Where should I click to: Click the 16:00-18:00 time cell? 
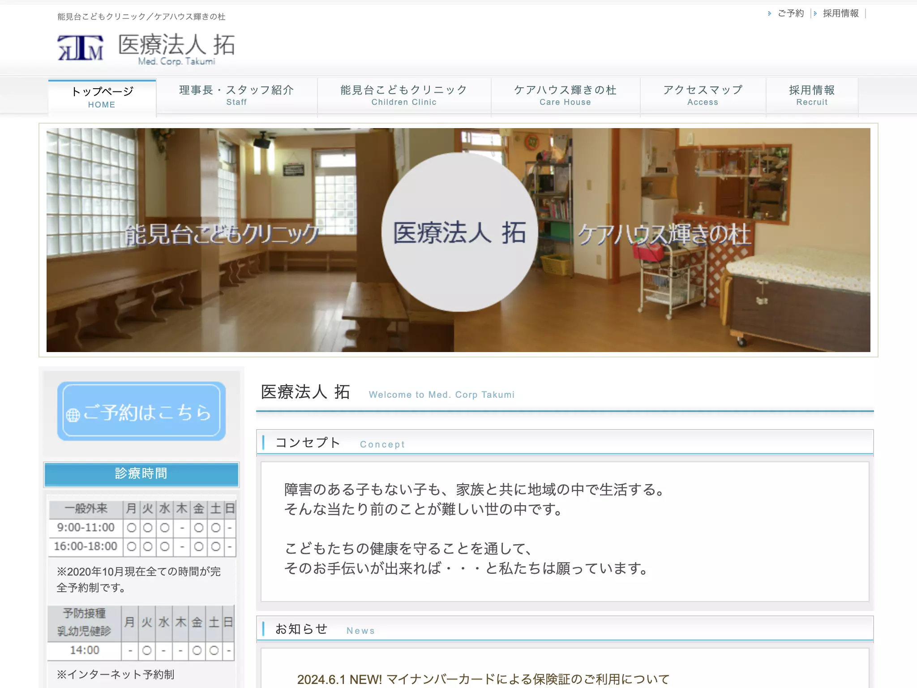tap(86, 546)
